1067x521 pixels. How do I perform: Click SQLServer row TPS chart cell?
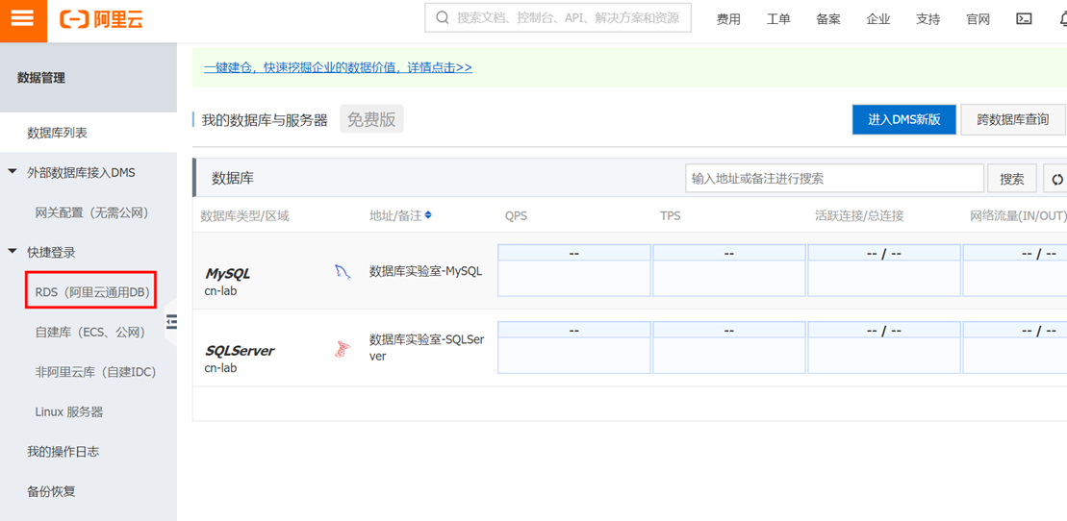click(x=728, y=348)
